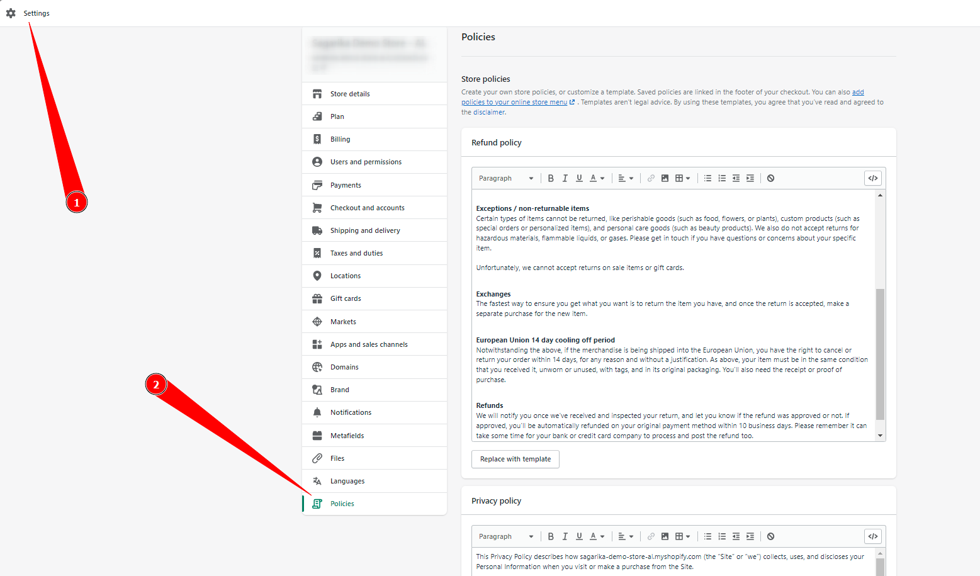The width and height of the screenshot is (980, 576).
Task: Insert image in Privacy policy editor
Action: pyautogui.click(x=665, y=536)
